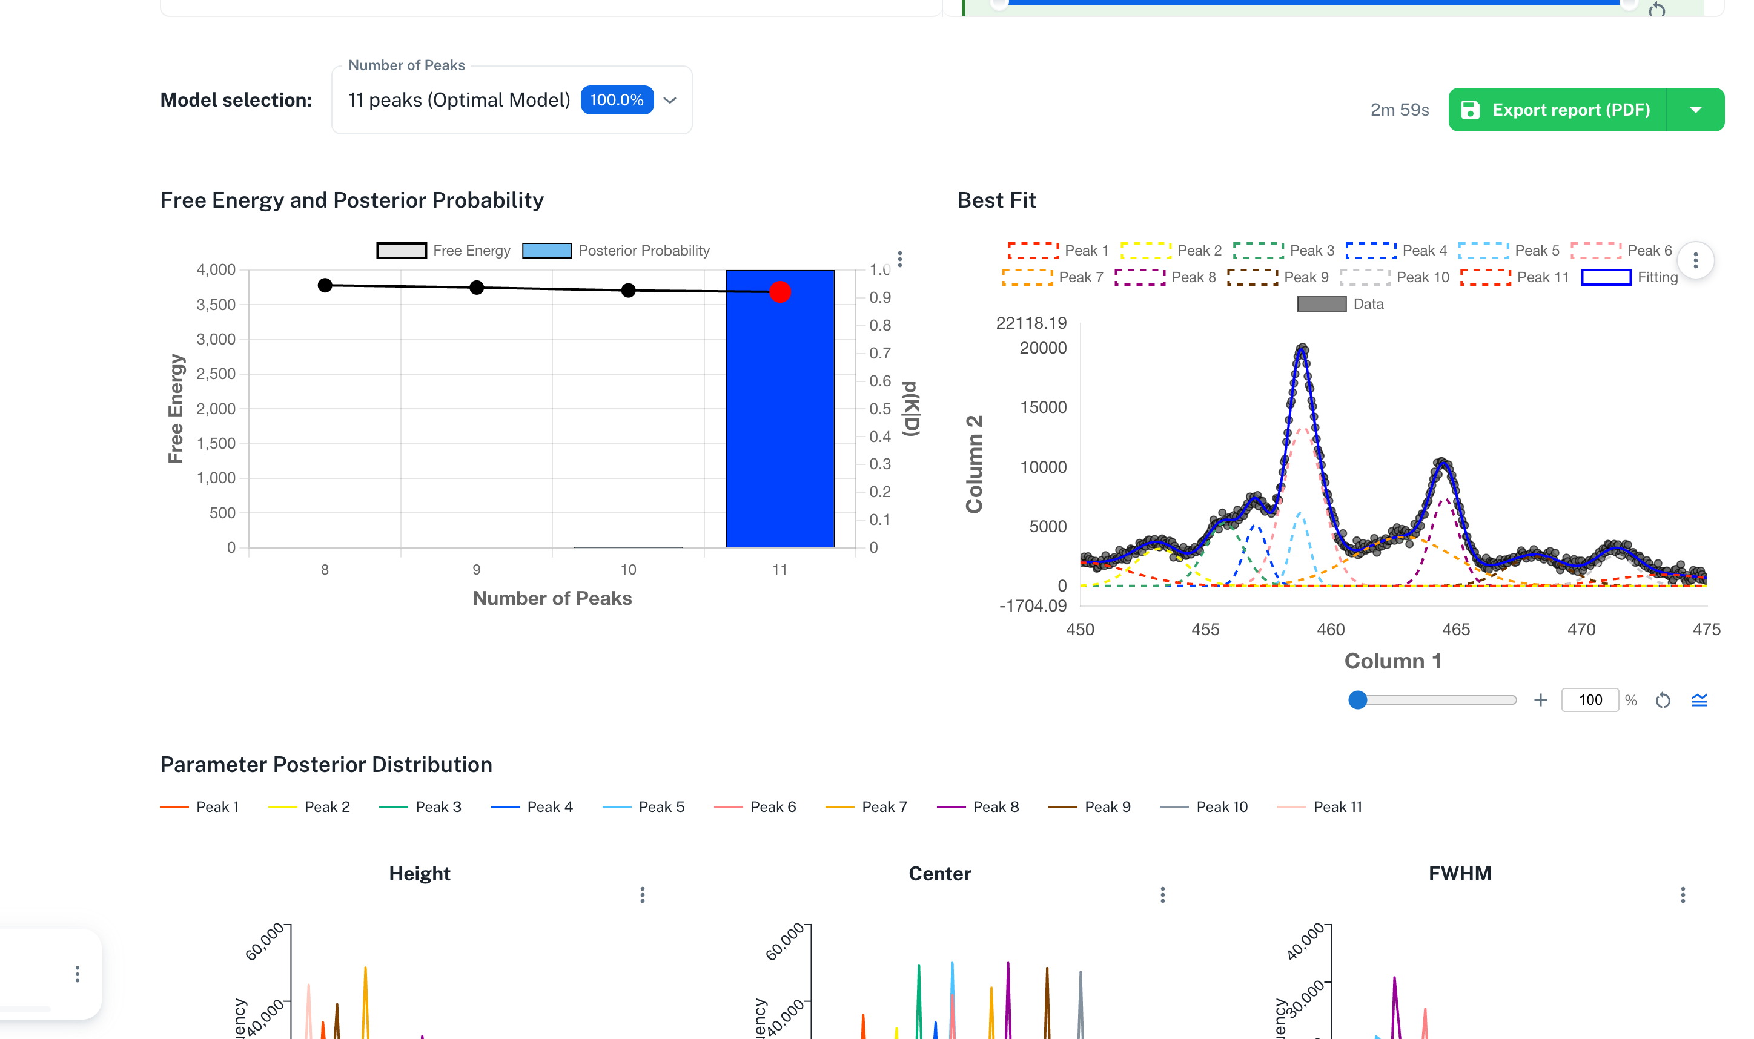
Task: Toggle Data series in Best Fit legend
Action: pyautogui.click(x=1340, y=304)
